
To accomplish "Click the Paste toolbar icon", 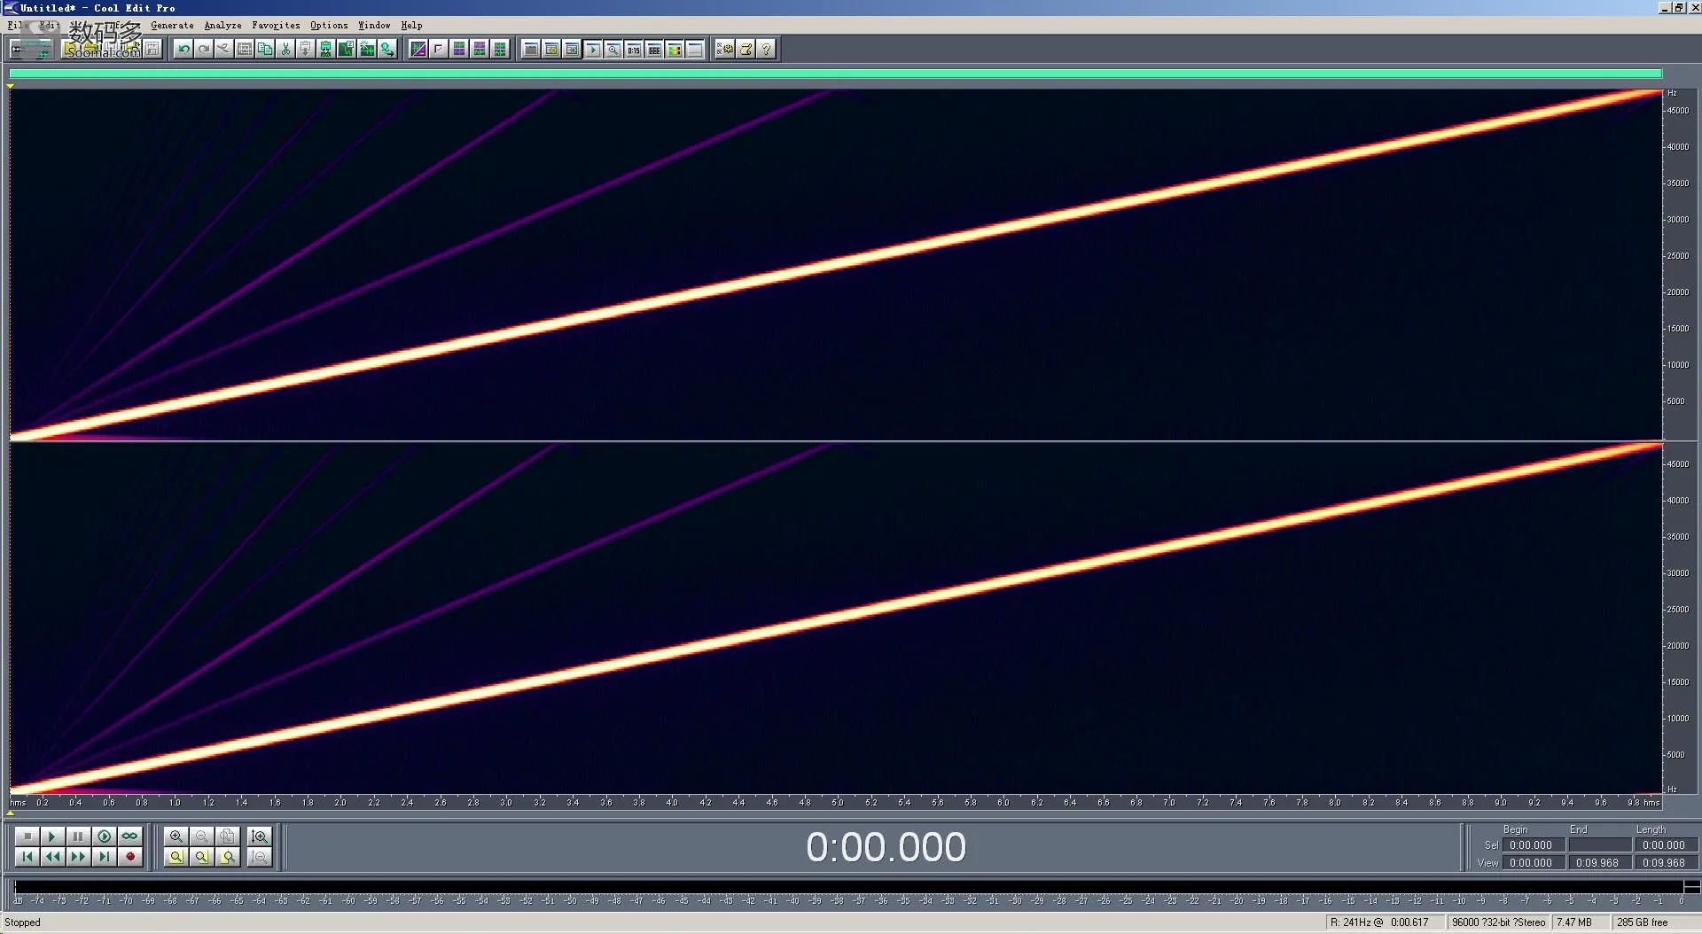I will tap(305, 49).
